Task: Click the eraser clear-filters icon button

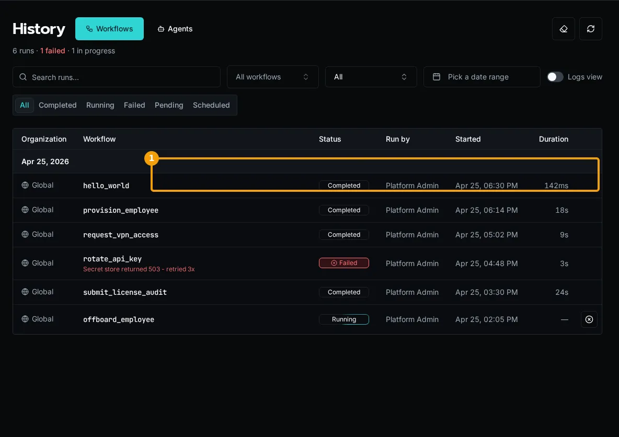Action: (x=564, y=29)
